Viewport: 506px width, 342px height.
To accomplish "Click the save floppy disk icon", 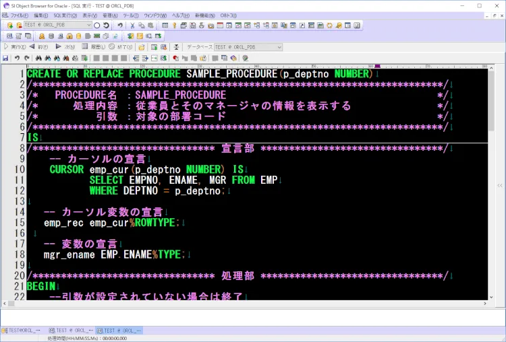I will (5, 59).
